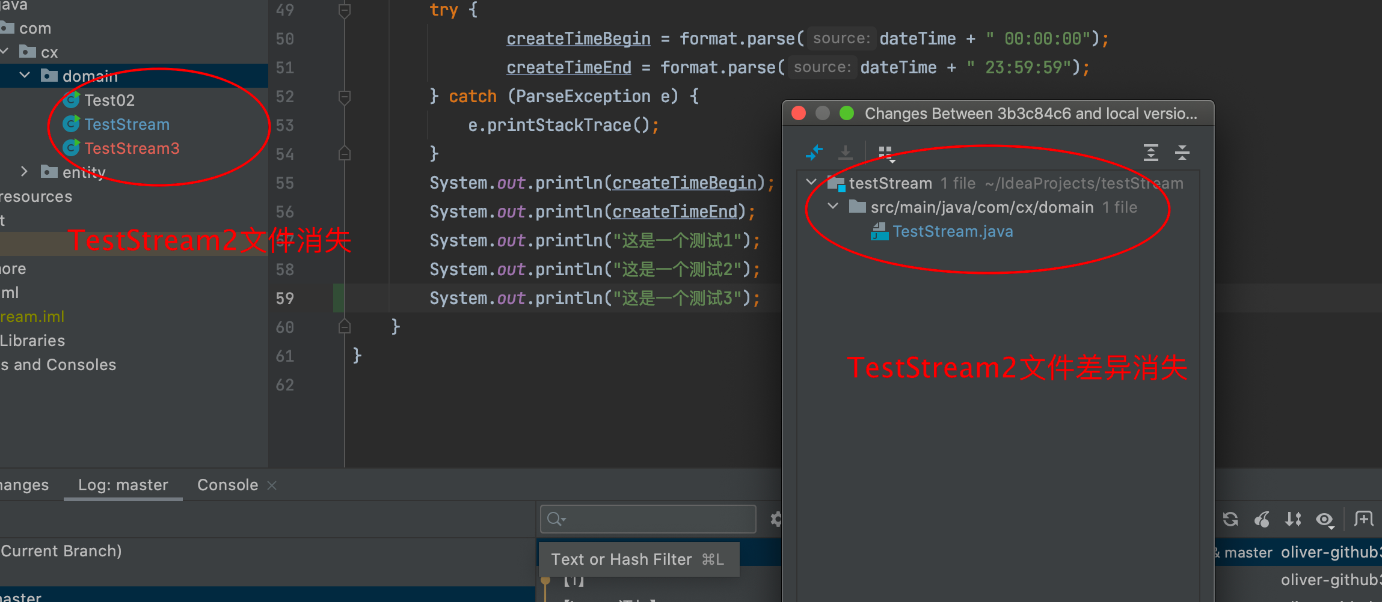Click the Cherry-pick icon in Git log toolbar

pos(1262,518)
